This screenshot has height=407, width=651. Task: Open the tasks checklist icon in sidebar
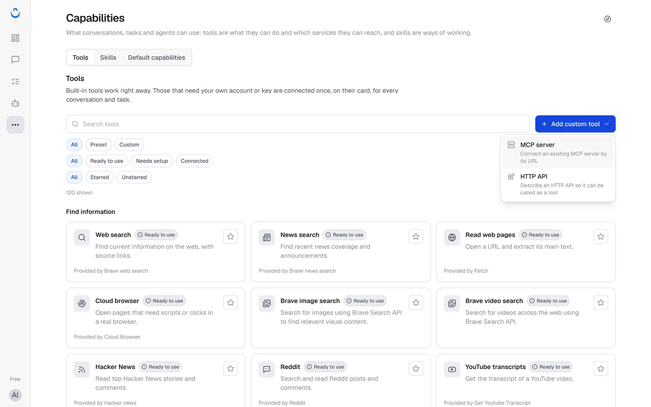[x=15, y=81]
